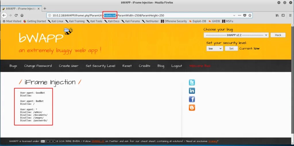This screenshot has height=146, width=294.
Task: Click the 'Disallow: /admin/' line
Action: click(x=31, y=112)
